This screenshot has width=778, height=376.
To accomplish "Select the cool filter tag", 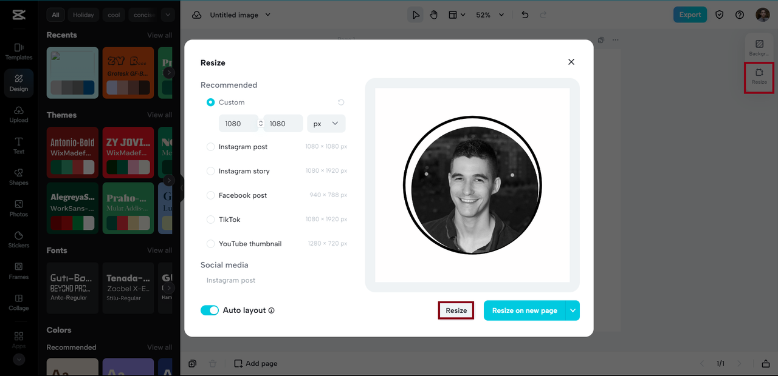I will click(114, 15).
